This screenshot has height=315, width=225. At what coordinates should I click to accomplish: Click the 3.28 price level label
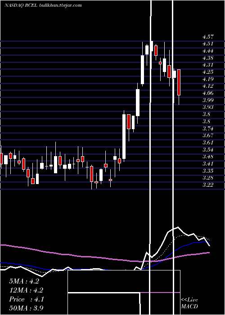coord(208,178)
